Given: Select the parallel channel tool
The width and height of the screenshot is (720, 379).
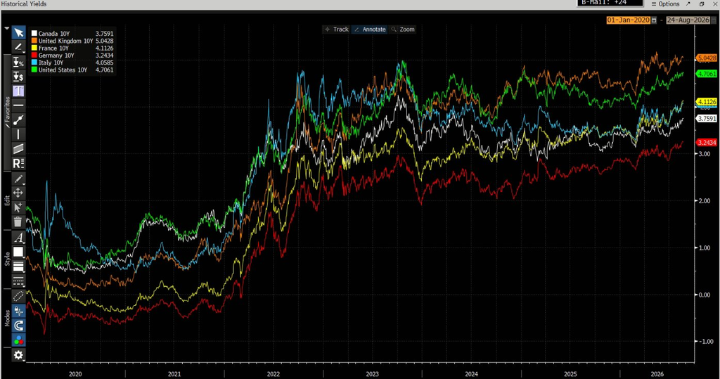Looking at the screenshot, I should (x=18, y=149).
